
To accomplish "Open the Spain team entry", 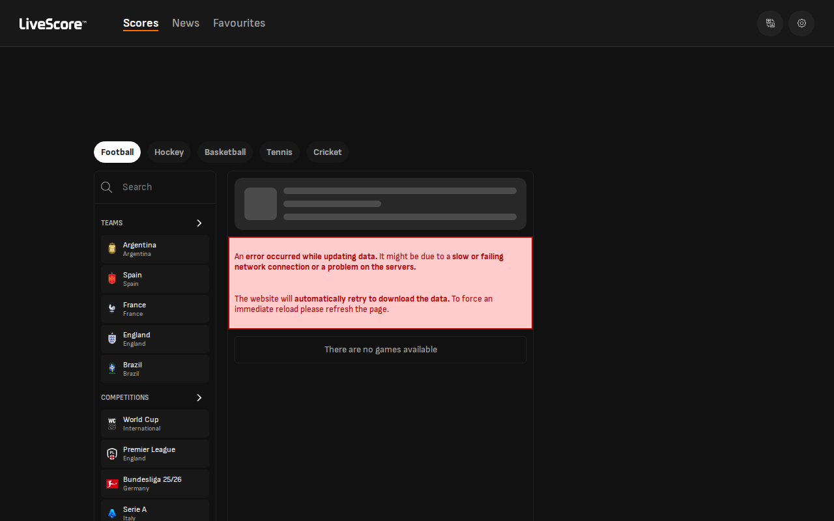I will click(x=155, y=279).
